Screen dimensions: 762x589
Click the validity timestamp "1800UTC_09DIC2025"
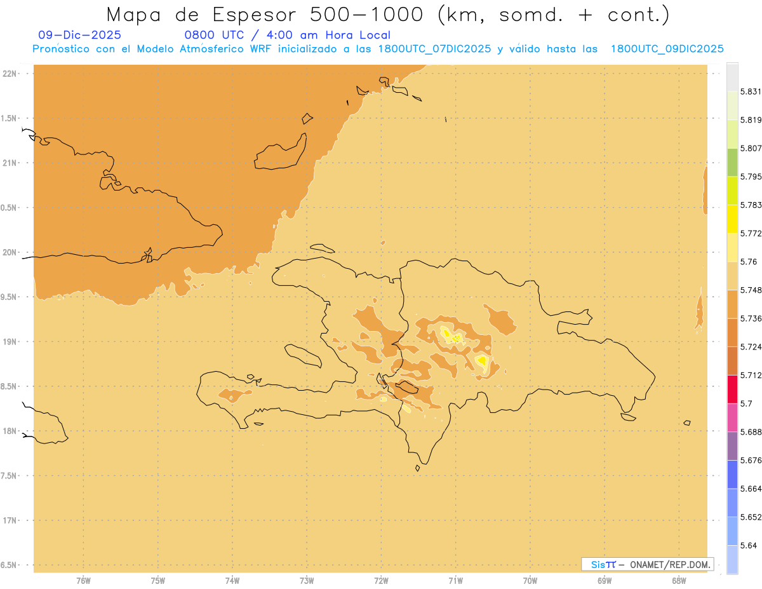click(667, 49)
